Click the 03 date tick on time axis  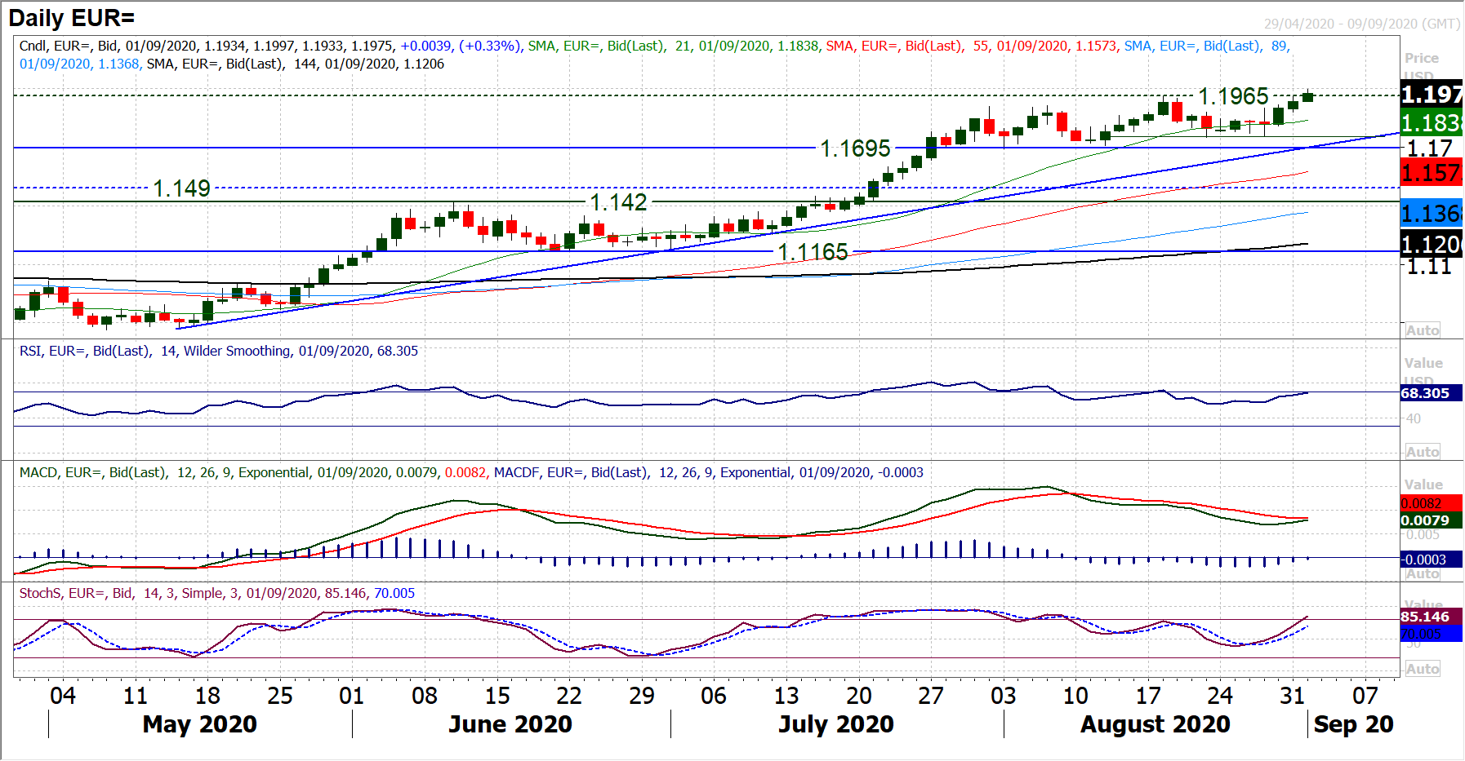(x=1004, y=696)
